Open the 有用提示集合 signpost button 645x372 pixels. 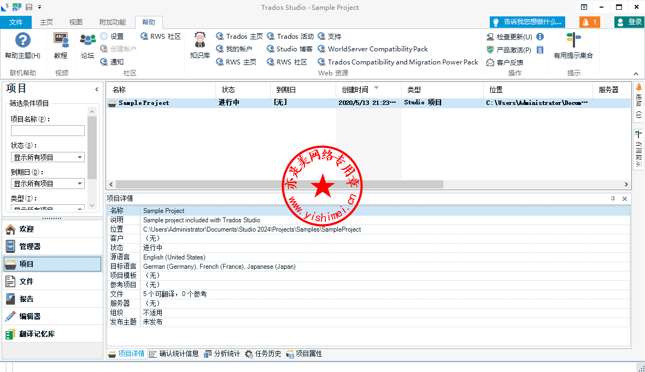(x=573, y=46)
